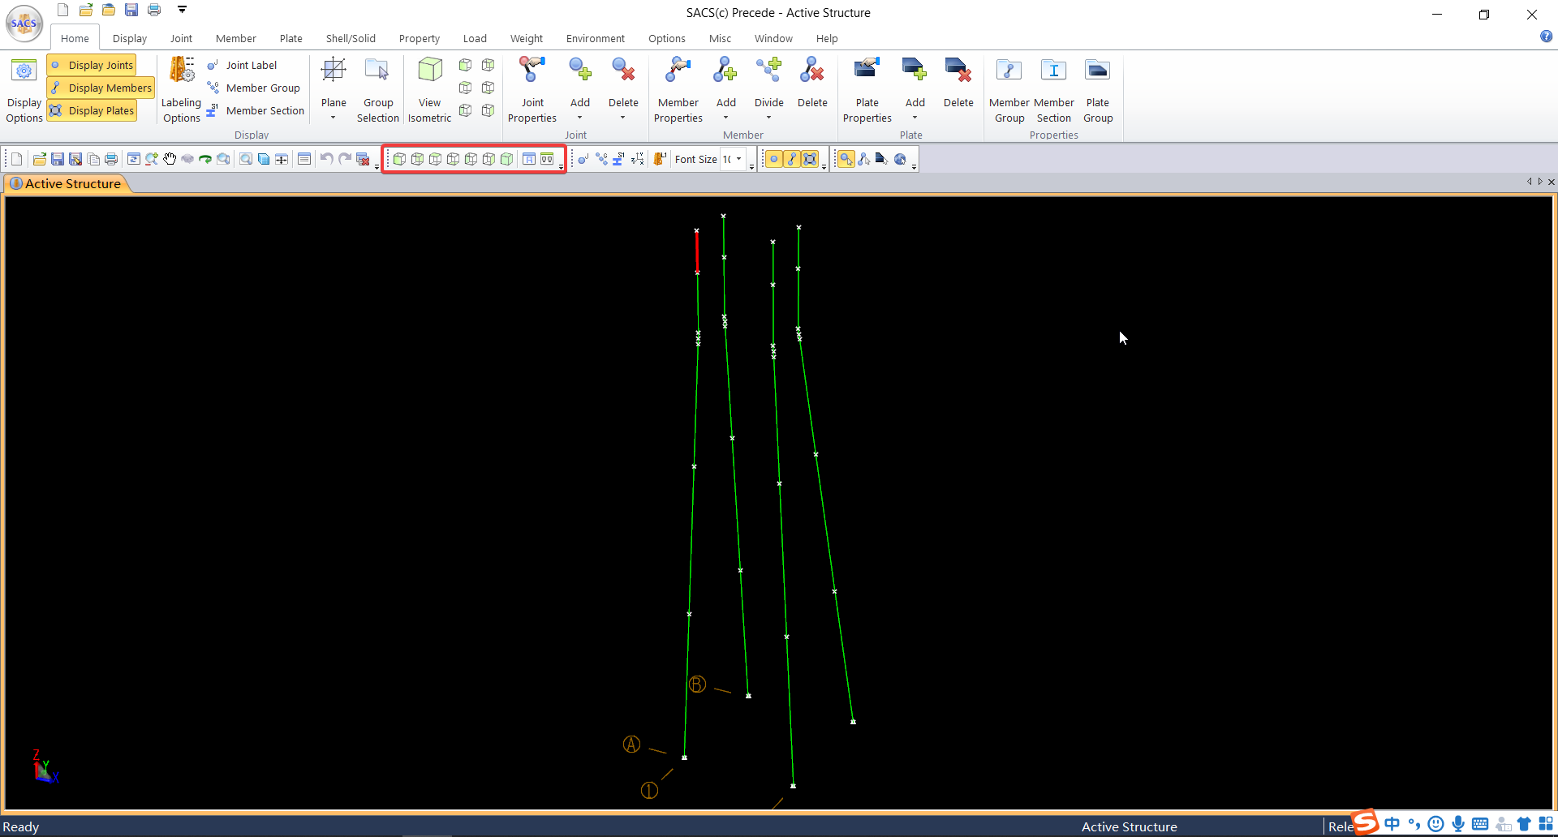
Task: Click the Delete plate button
Action: pyautogui.click(x=958, y=84)
